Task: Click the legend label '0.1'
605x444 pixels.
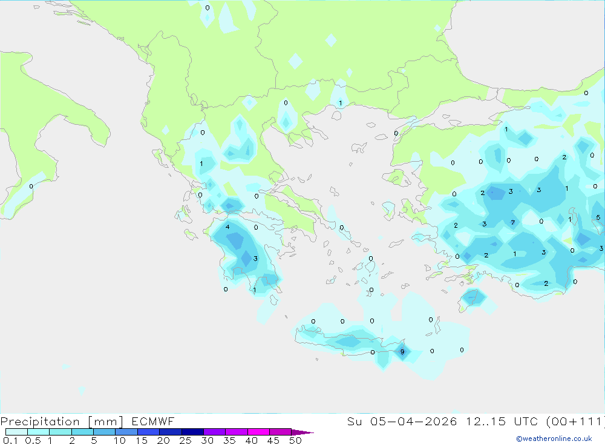Action: [x=10, y=440]
